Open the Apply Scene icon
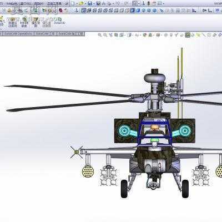 pyautogui.click(x=150, y=34)
